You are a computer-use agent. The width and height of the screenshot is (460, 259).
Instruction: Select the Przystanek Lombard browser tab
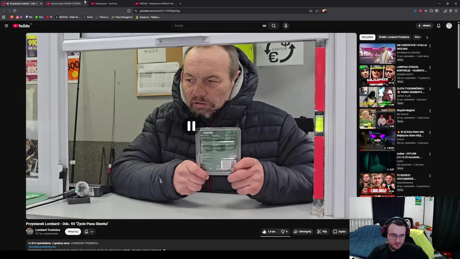click(x=23, y=4)
